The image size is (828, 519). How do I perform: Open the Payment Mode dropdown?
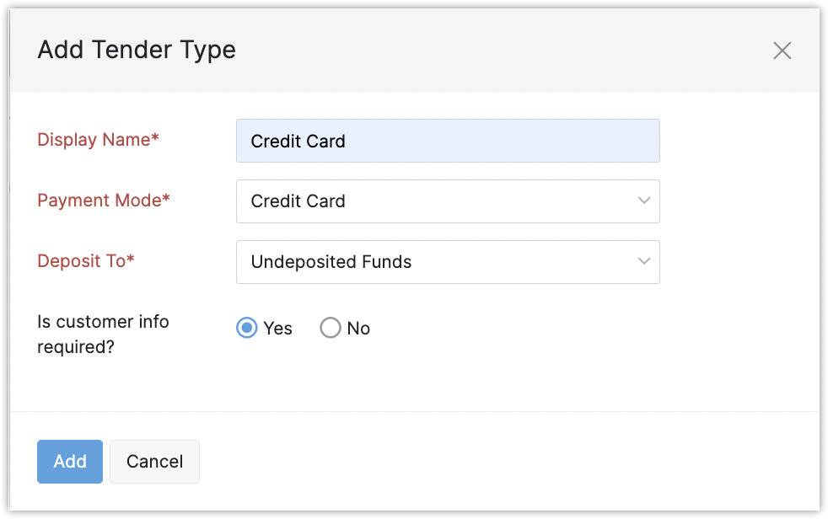point(447,201)
